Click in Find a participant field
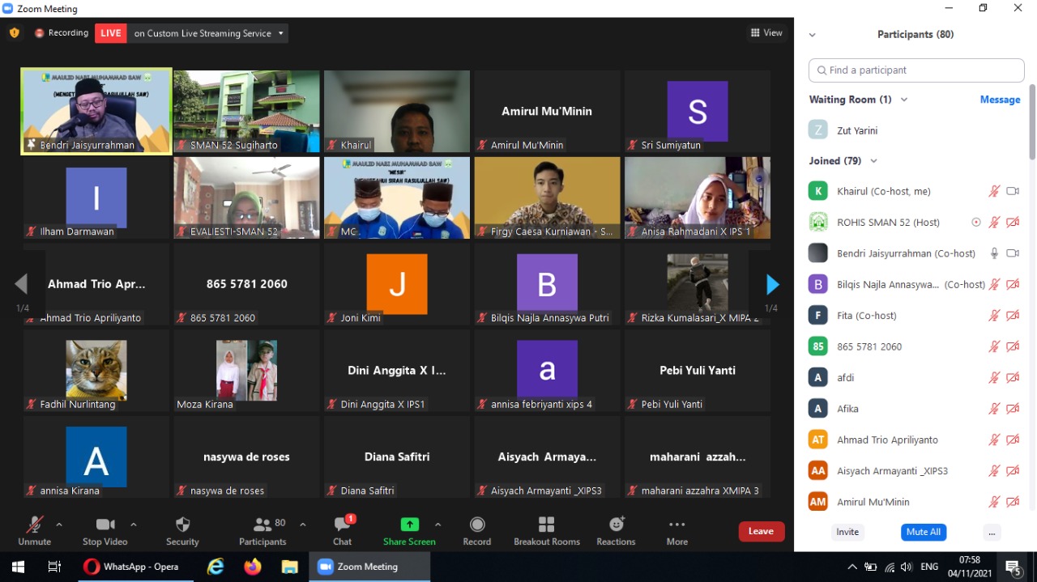 (x=916, y=70)
